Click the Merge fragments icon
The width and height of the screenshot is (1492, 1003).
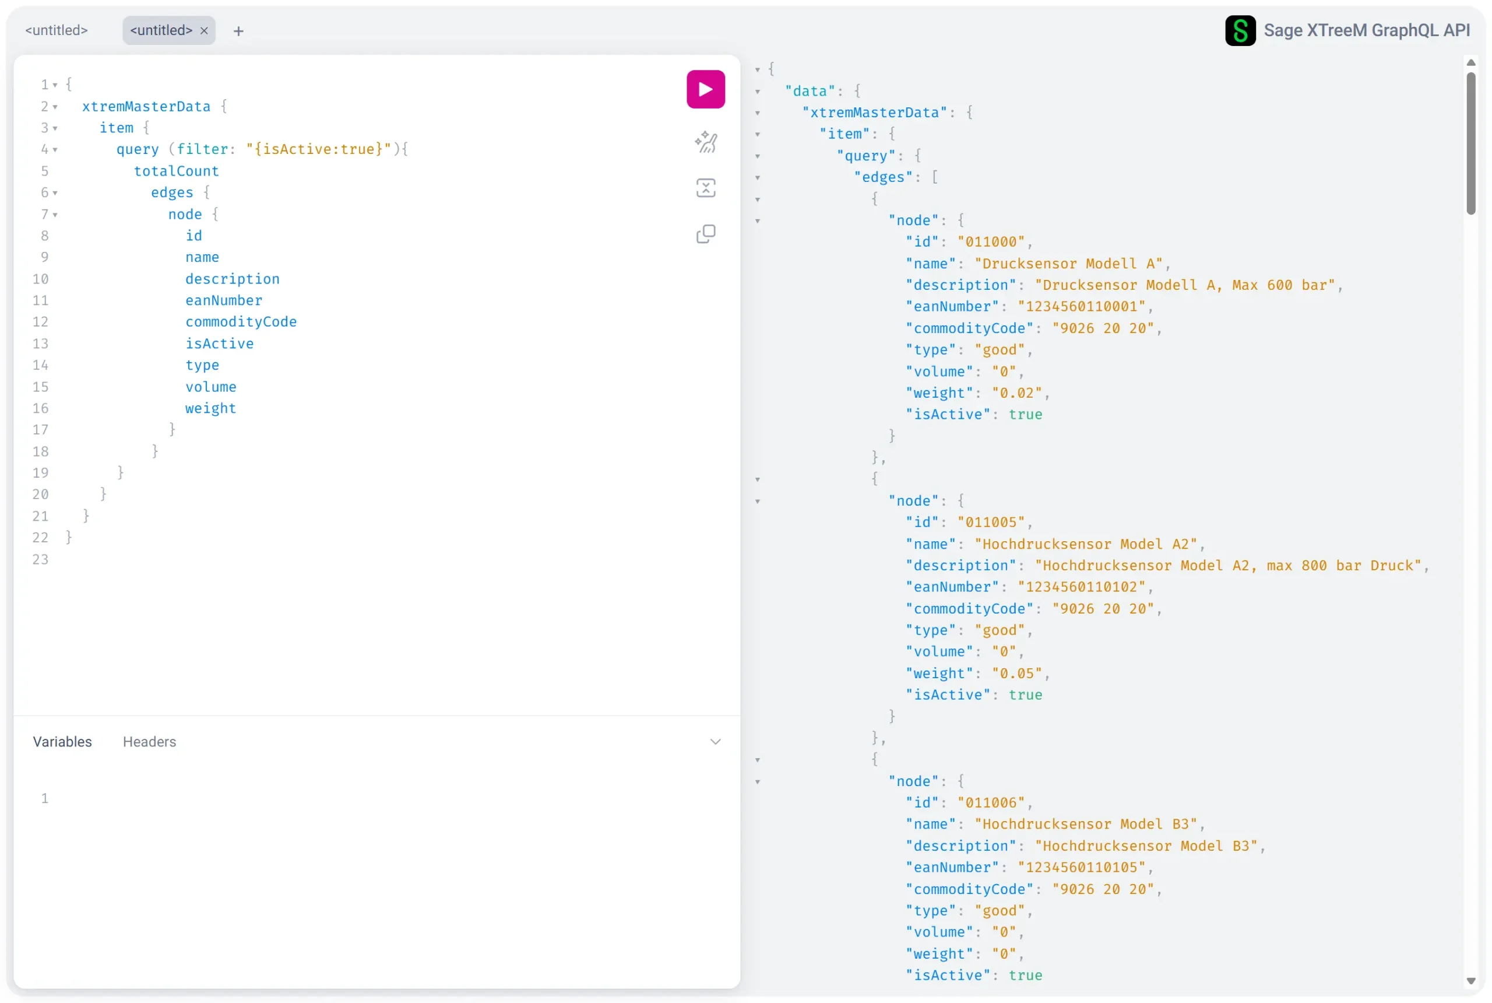[706, 188]
